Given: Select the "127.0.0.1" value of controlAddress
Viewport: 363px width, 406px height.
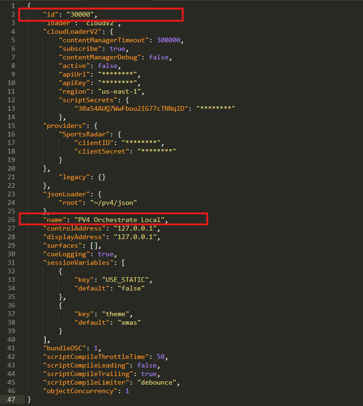Looking at the screenshot, I should point(135,228).
